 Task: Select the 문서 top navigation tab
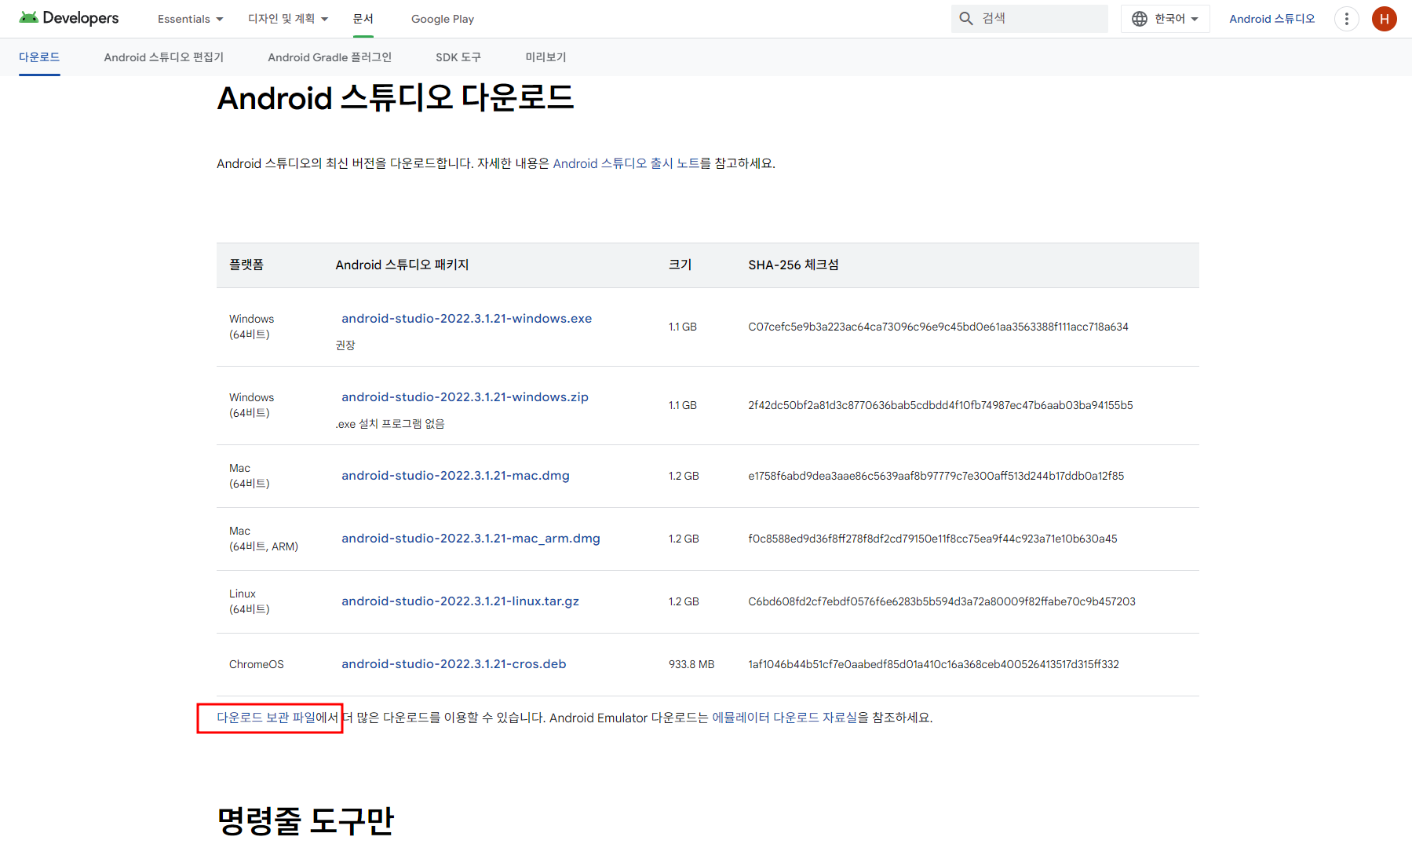click(363, 19)
